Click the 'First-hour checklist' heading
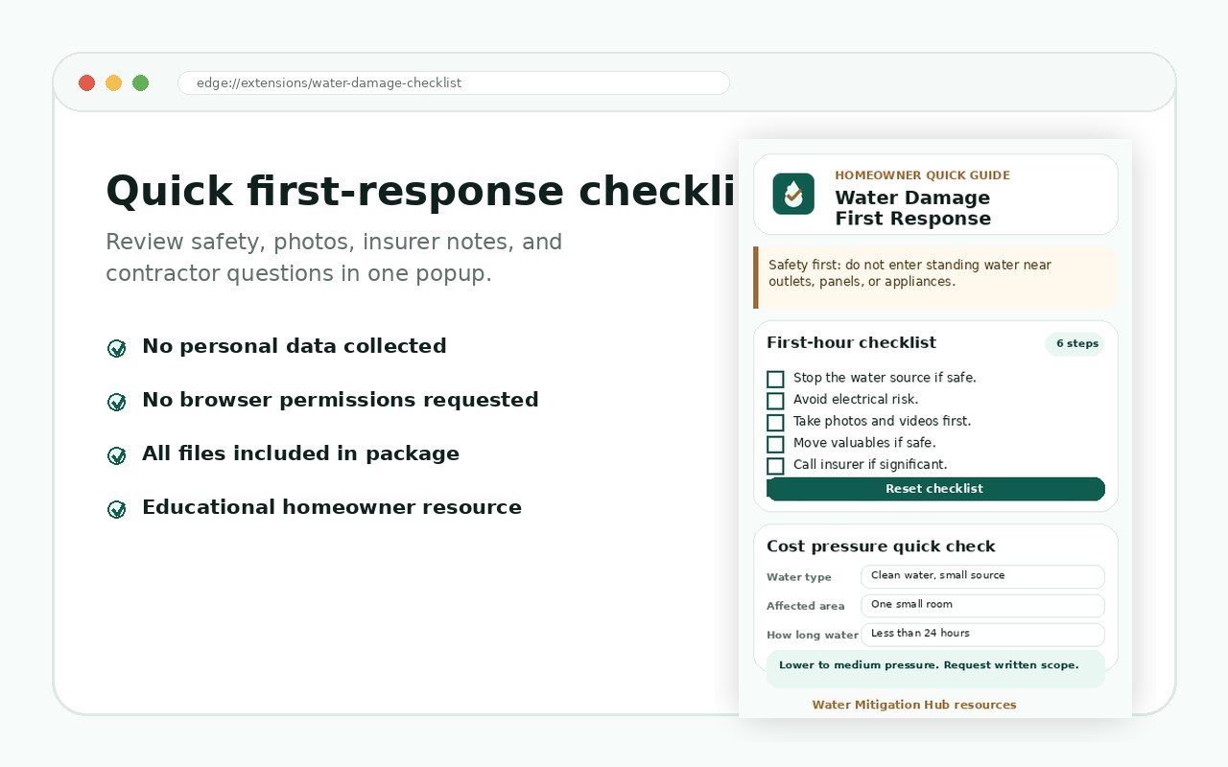The image size is (1228, 767). point(851,342)
